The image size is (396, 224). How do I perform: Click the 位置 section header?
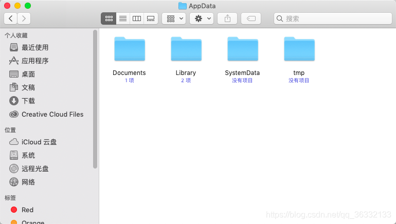pos(10,130)
